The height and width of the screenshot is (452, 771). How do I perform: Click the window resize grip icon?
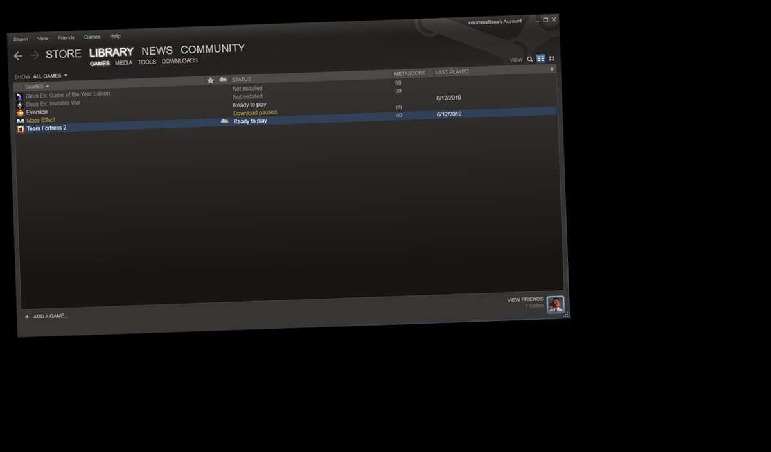point(566,314)
